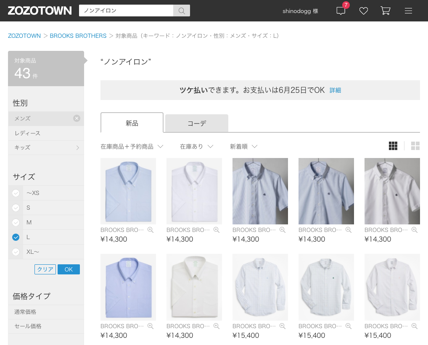Zoom first row fifth shirt magnifier icon
Image resolution: width=428 pixels, height=345 pixels.
[415, 230]
